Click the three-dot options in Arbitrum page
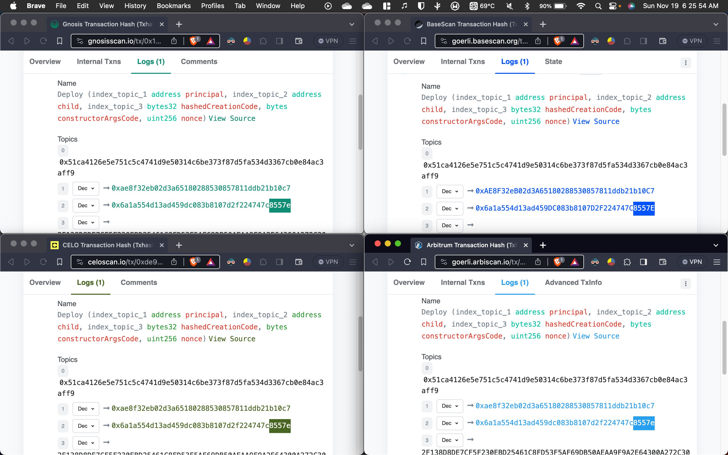This screenshot has width=728, height=455. [686, 283]
